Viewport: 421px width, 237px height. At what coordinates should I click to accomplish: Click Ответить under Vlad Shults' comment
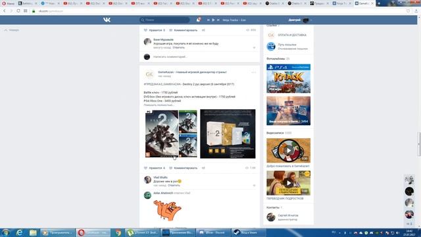click(x=174, y=186)
